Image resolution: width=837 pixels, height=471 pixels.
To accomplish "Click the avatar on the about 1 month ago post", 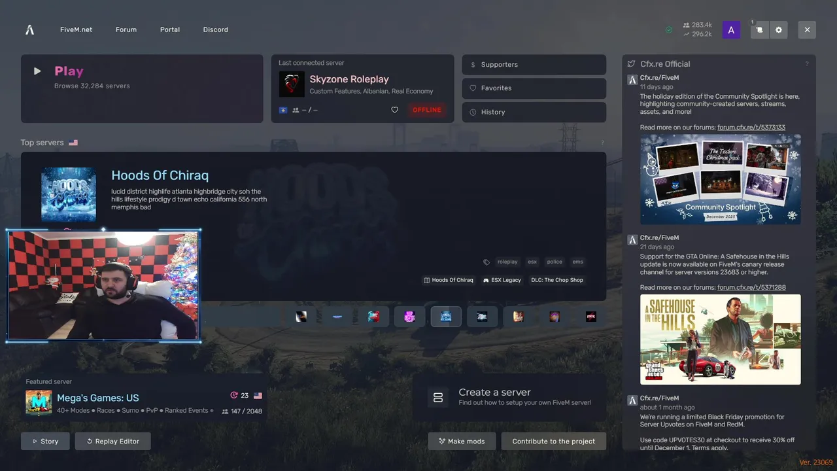I will click(632, 400).
